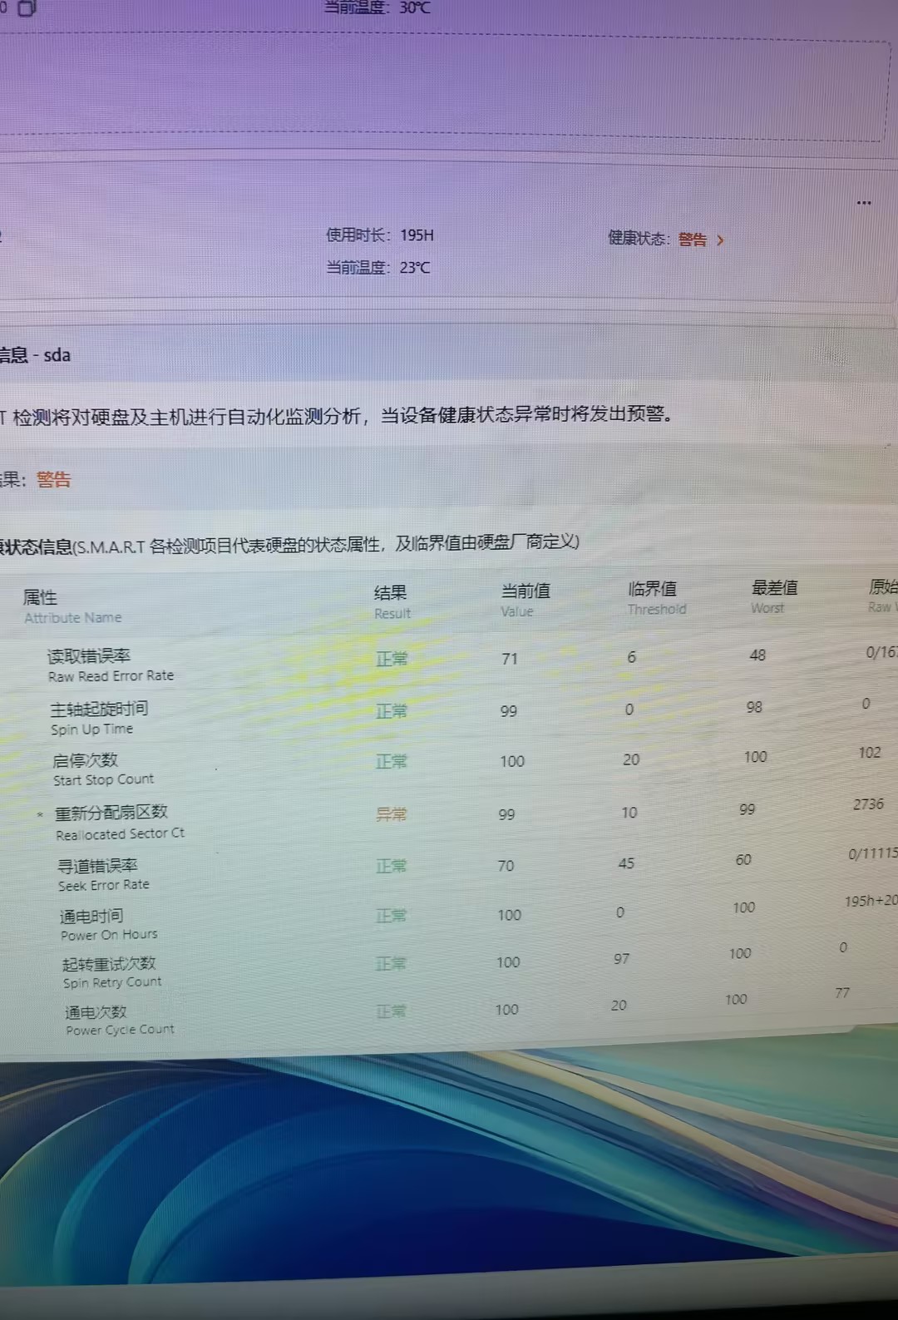
Task: Click the 当前值 Value column header
Action: [x=525, y=600]
